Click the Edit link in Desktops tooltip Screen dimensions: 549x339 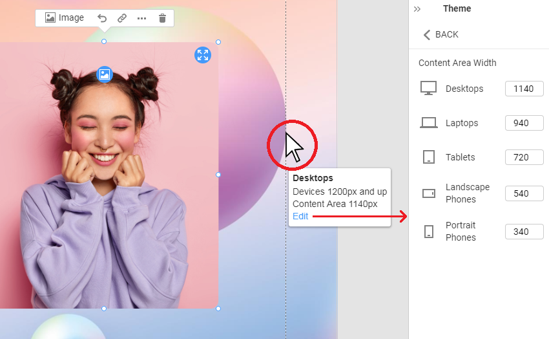point(300,216)
